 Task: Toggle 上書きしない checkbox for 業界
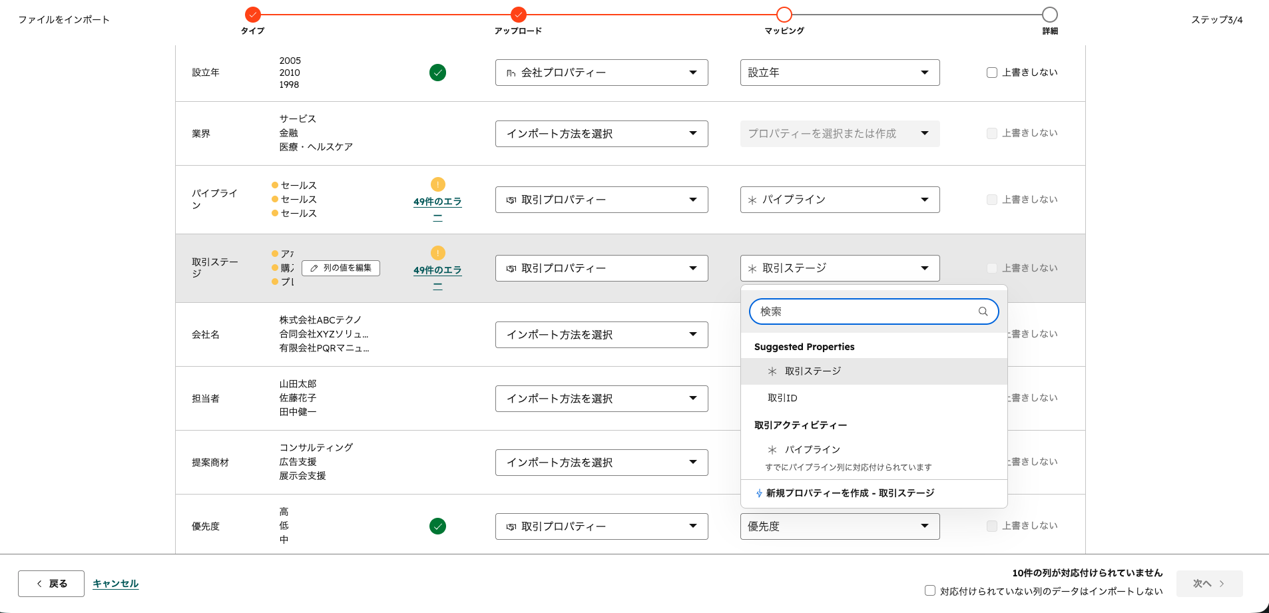992,133
